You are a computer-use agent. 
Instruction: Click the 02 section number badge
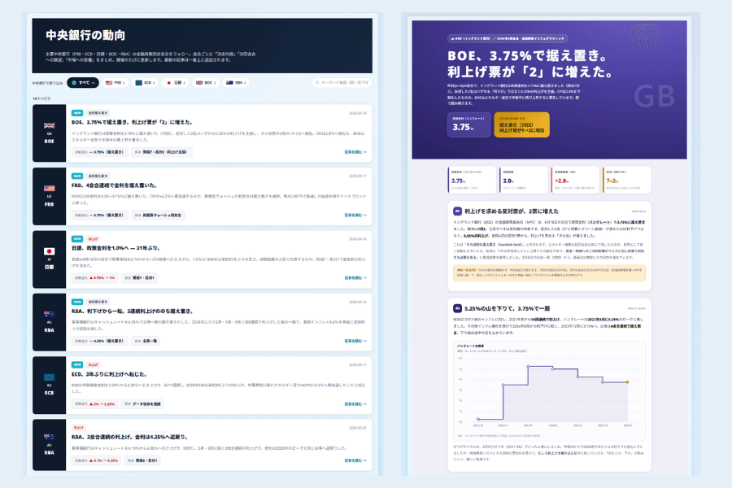coord(457,308)
